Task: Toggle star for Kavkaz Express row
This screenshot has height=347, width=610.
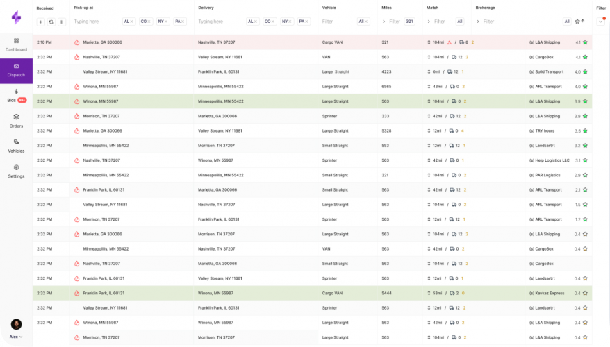Action: click(x=585, y=294)
